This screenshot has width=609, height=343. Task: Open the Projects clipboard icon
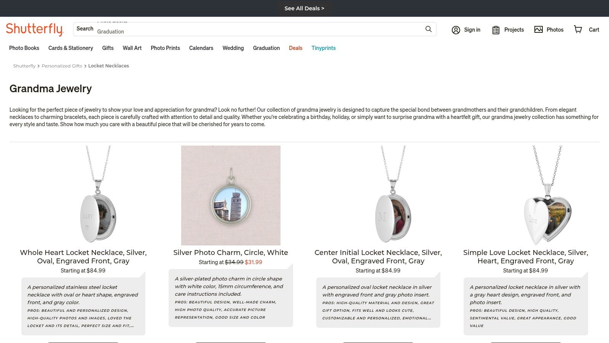(496, 30)
